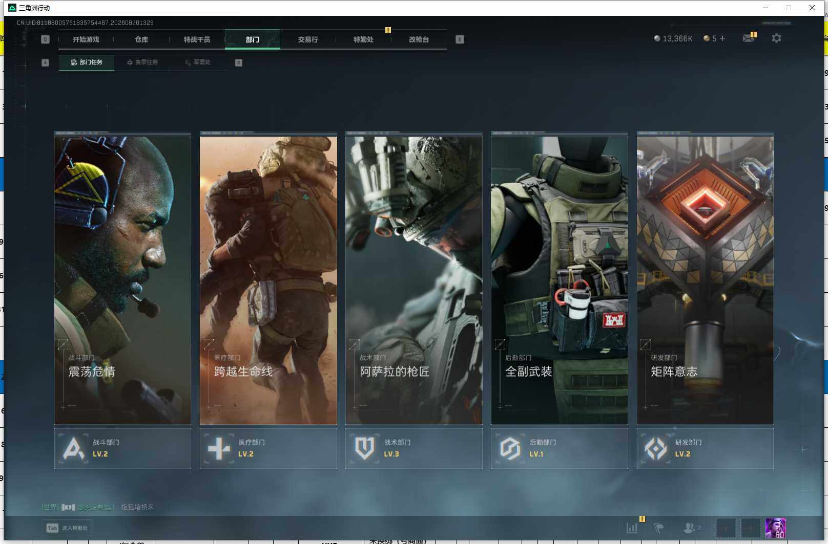
Task: Switch to the 仓库 tab
Action: (141, 39)
